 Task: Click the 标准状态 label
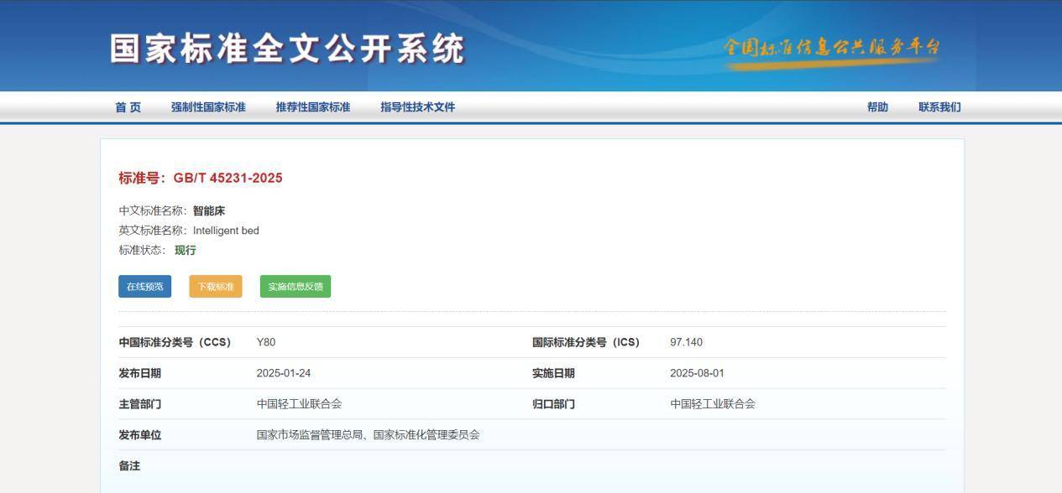pos(142,250)
